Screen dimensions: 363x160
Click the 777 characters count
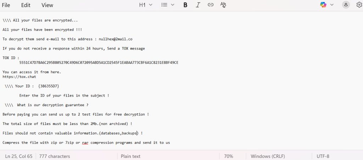coord(55,156)
